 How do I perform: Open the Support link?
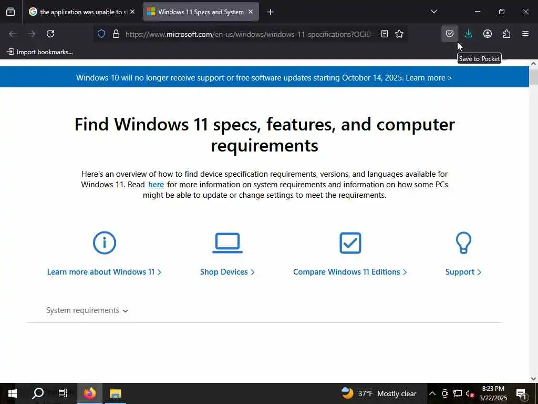coord(463,272)
